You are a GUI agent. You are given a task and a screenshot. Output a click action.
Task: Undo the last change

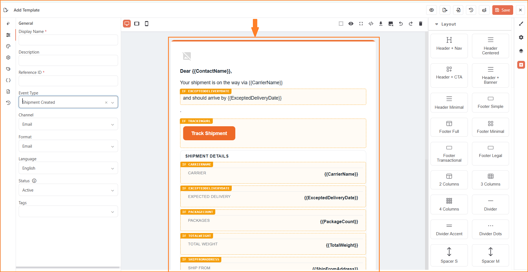401,24
